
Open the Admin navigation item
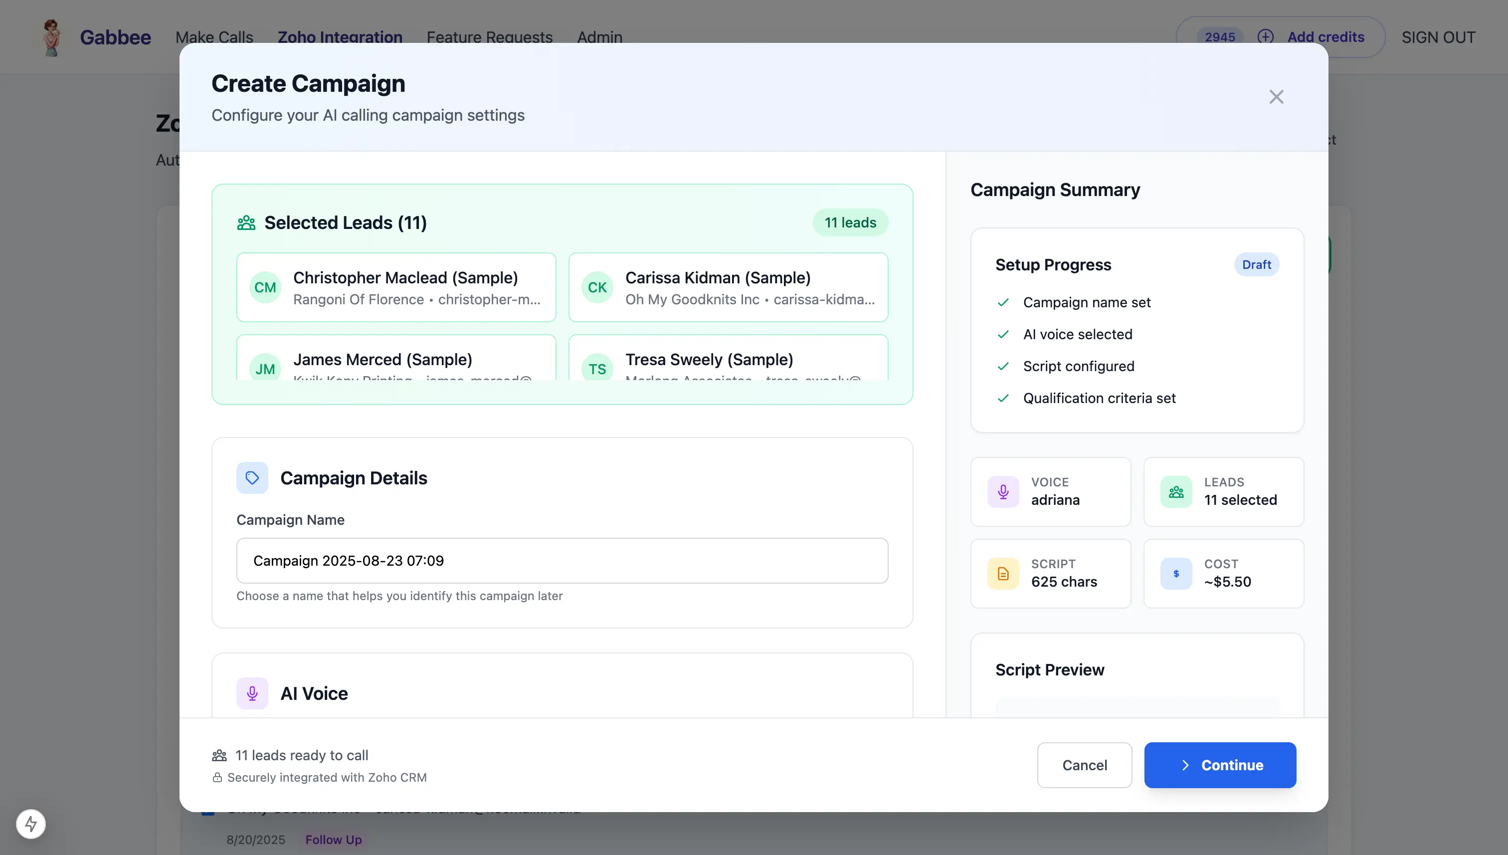[599, 37]
